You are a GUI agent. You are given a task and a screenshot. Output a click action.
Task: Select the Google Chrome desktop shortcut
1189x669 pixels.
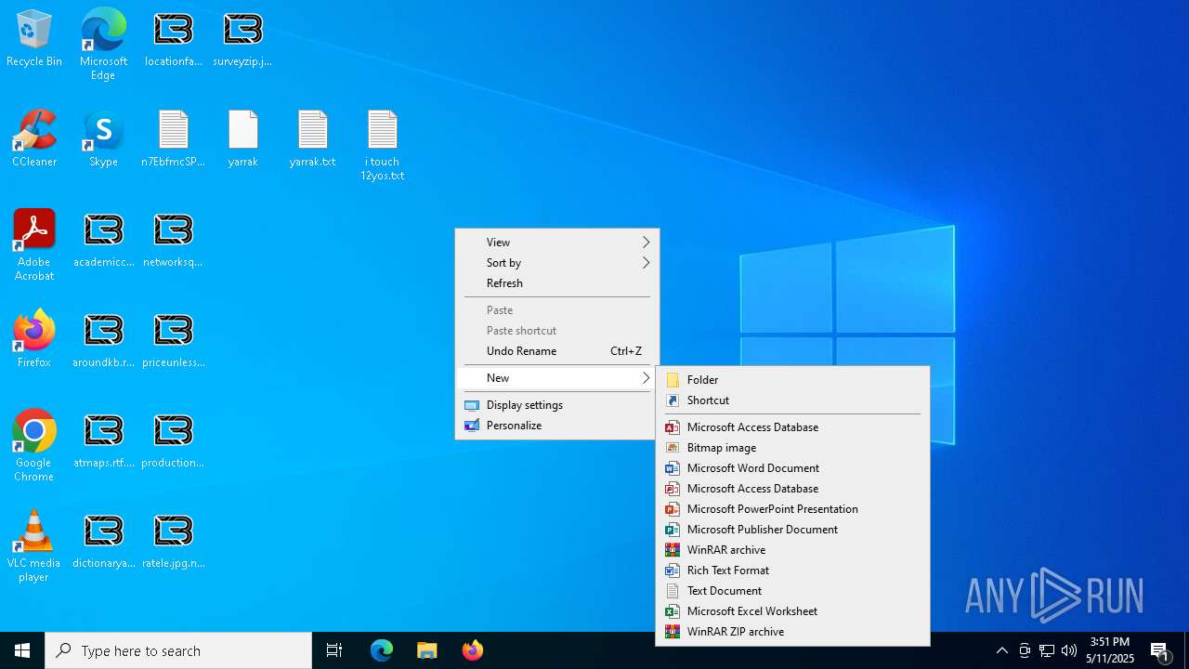pyautogui.click(x=34, y=446)
